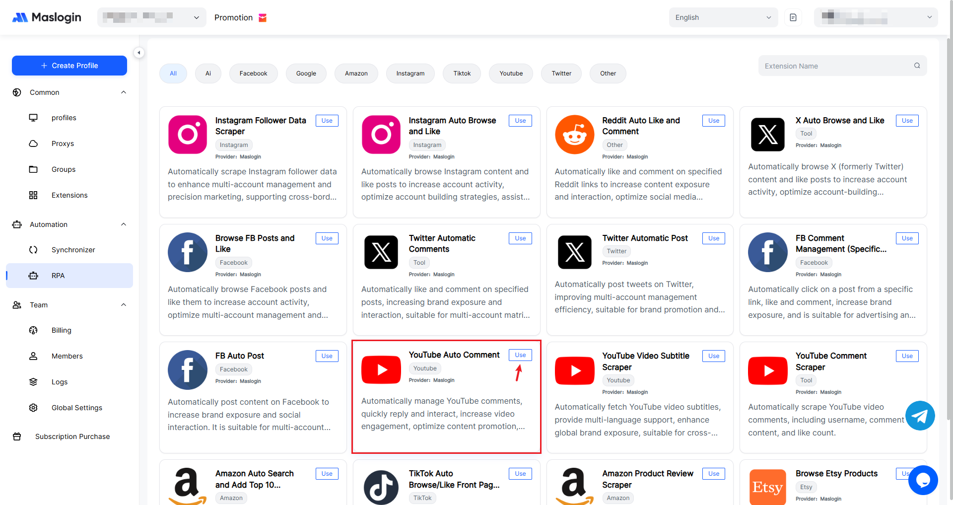Click the Create Profile button
The height and width of the screenshot is (505, 953).
click(x=69, y=66)
